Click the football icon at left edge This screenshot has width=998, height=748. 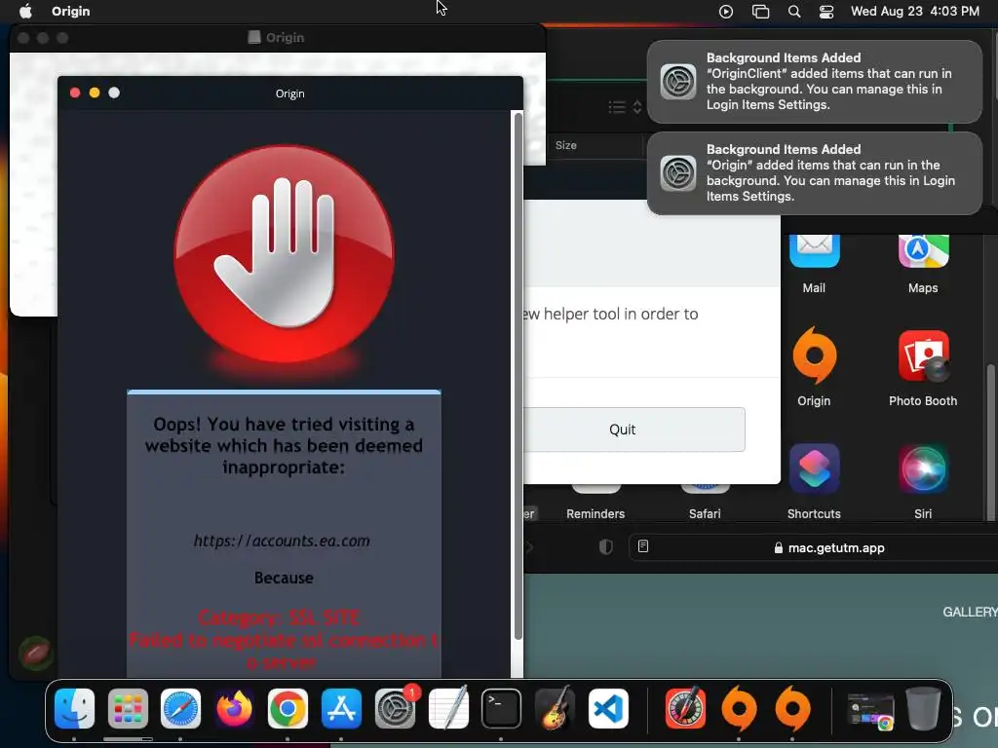(x=36, y=654)
